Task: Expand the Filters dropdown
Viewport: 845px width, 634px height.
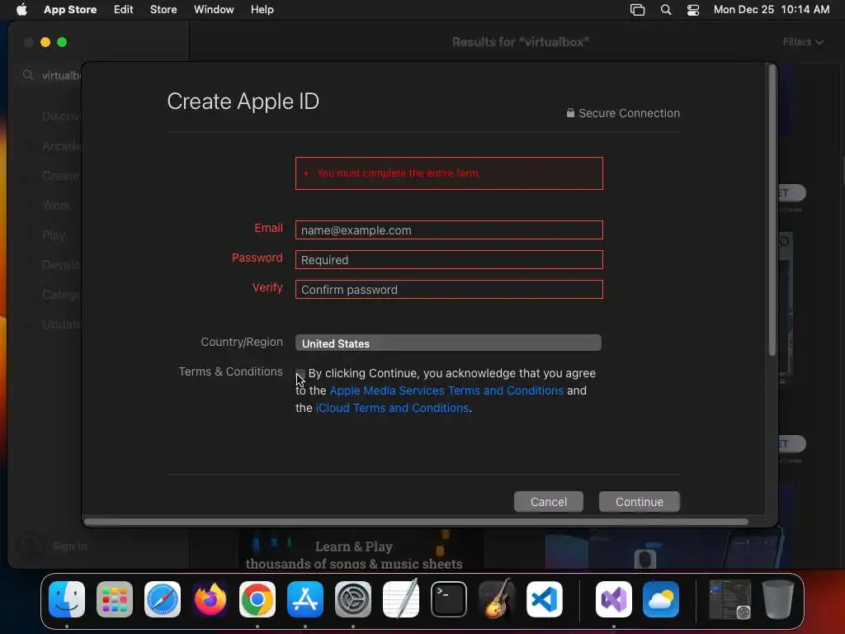Action: tap(803, 42)
